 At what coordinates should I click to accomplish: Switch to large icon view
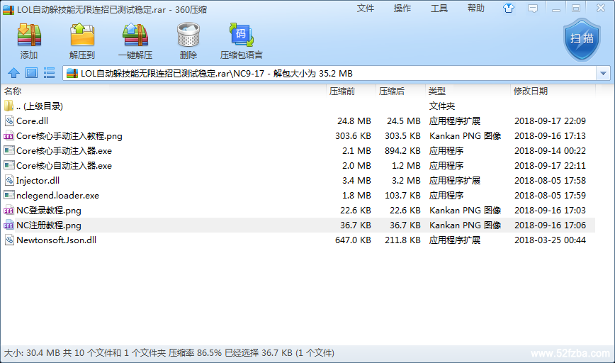(31, 73)
